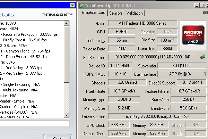Click the empty text field below results list

[35, 124]
